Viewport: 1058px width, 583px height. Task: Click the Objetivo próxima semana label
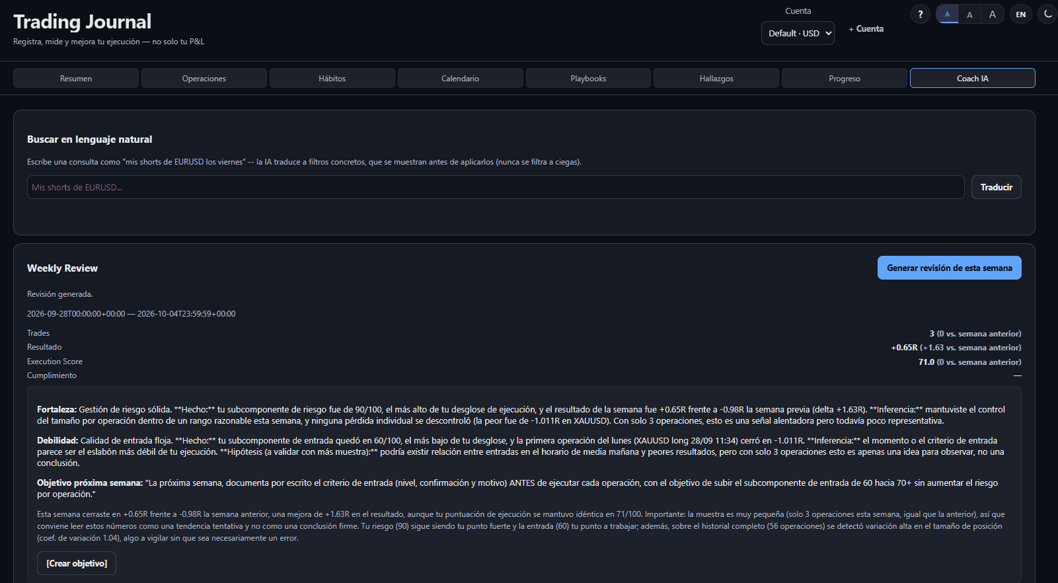tap(90, 483)
